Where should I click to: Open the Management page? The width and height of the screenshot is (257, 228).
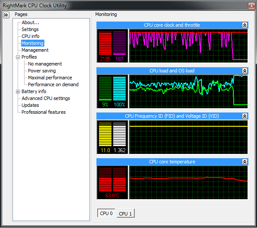tap(35, 50)
